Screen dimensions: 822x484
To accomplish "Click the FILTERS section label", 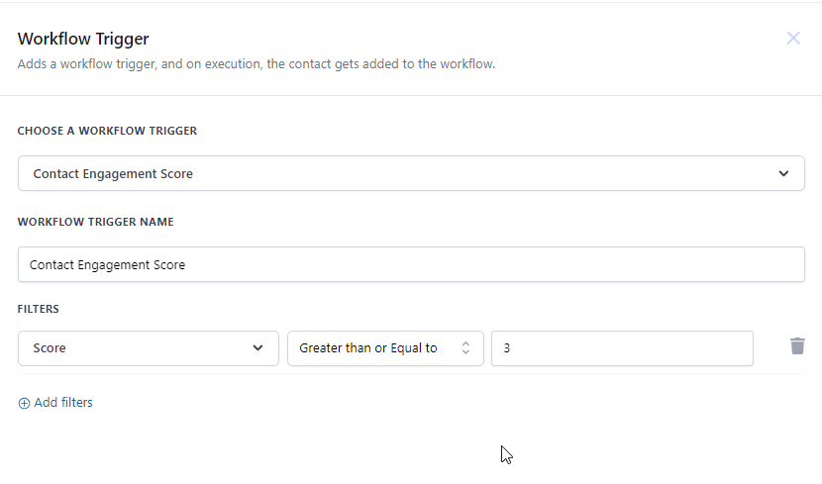I will pos(39,309).
